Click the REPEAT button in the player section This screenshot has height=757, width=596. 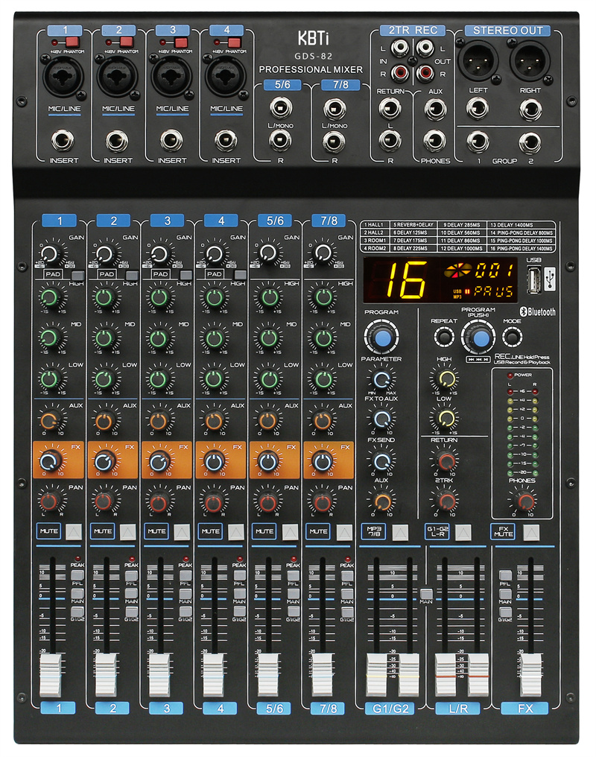point(443,337)
